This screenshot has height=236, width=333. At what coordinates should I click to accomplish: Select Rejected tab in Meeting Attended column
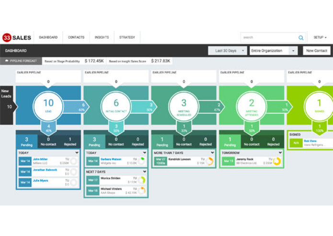273,141
